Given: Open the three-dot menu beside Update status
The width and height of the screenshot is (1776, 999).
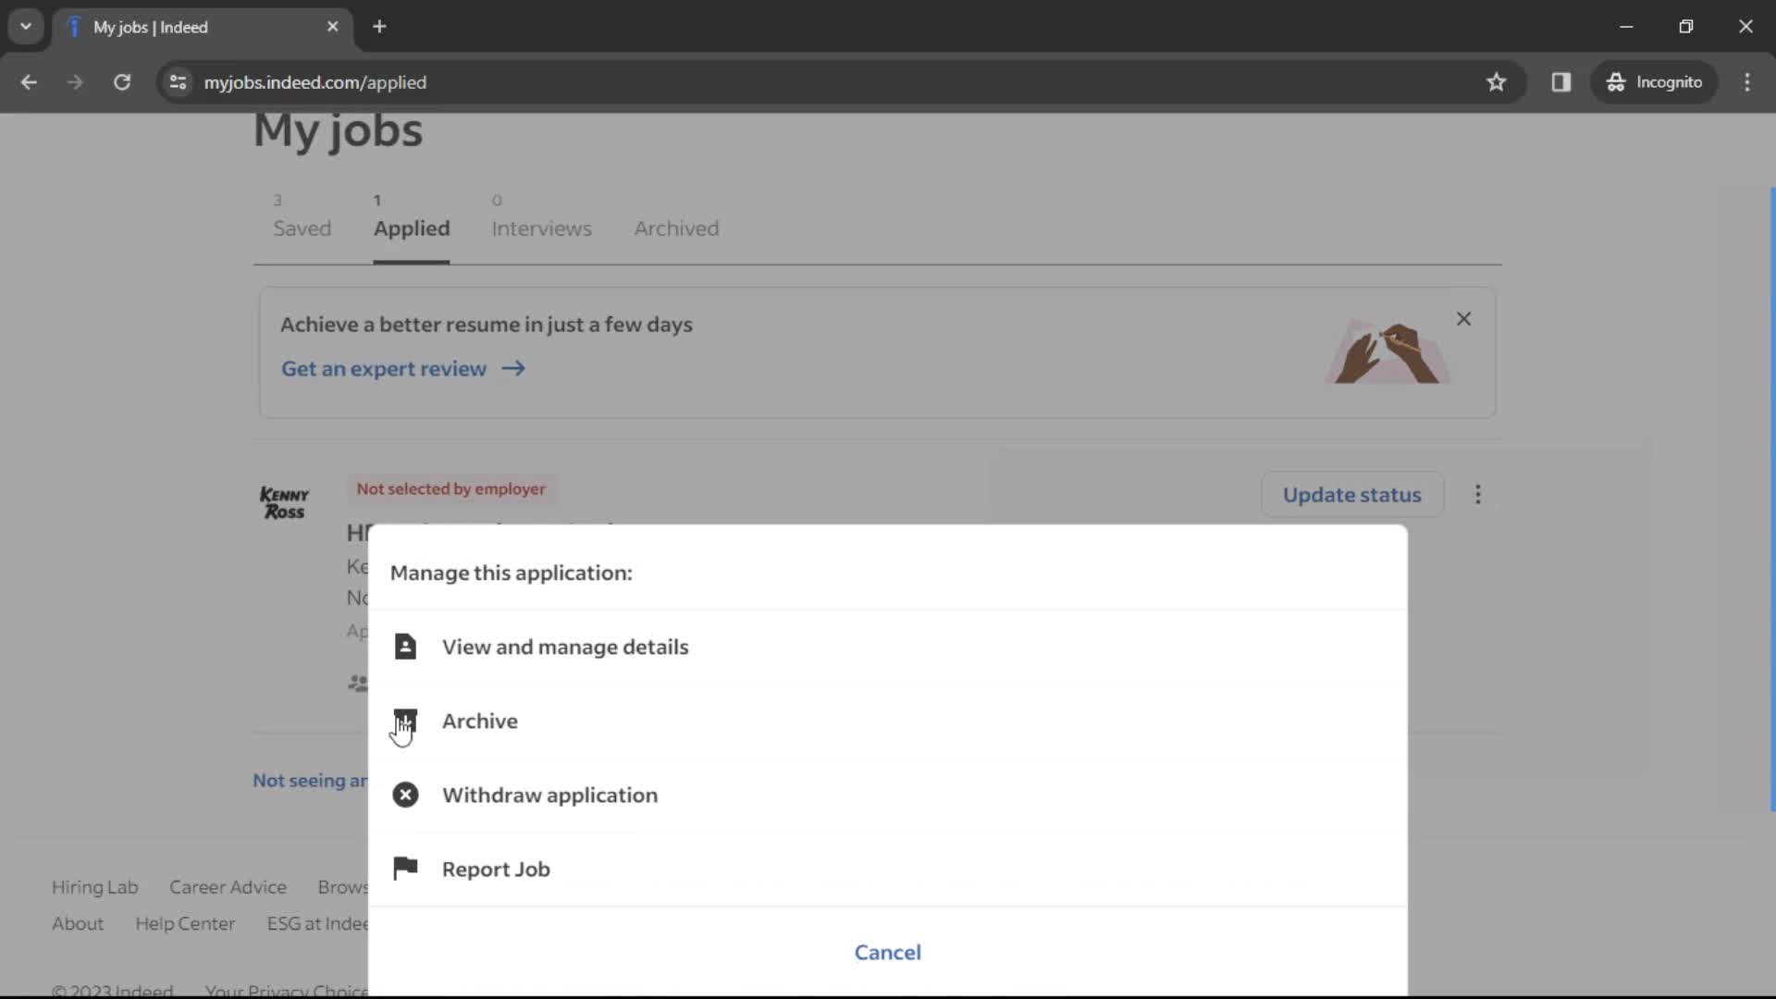Looking at the screenshot, I should click(1478, 495).
